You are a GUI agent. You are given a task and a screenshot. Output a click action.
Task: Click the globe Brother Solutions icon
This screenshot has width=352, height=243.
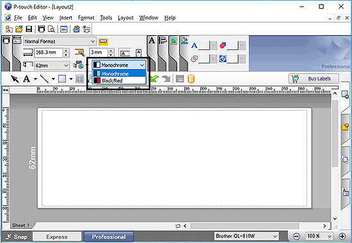(76, 29)
